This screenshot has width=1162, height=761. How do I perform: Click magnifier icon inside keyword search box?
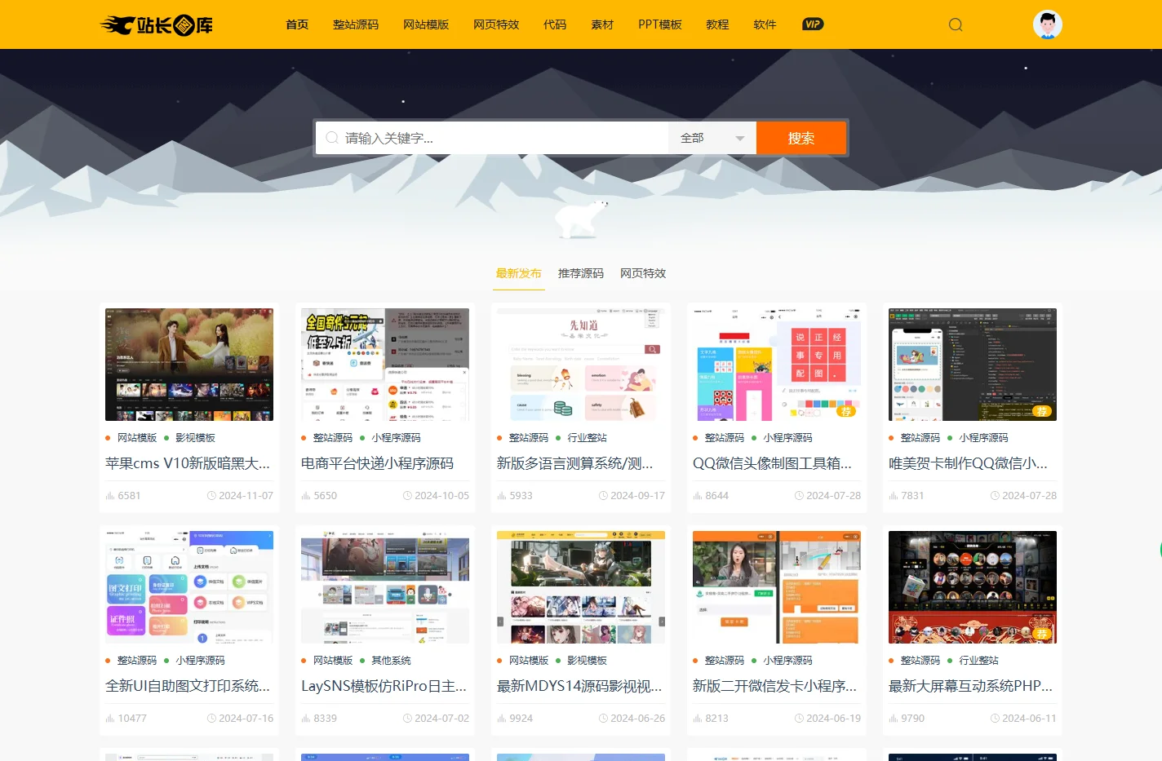(x=332, y=138)
